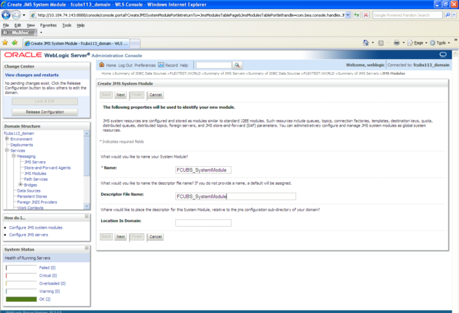Viewport: 459px width, 313px height.
Task: Click the Refresh page icon
Action: [x=356, y=15]
